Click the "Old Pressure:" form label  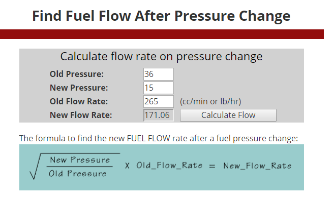(76, 74)
